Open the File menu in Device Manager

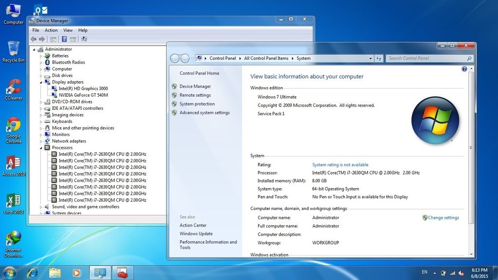(36, 30)
